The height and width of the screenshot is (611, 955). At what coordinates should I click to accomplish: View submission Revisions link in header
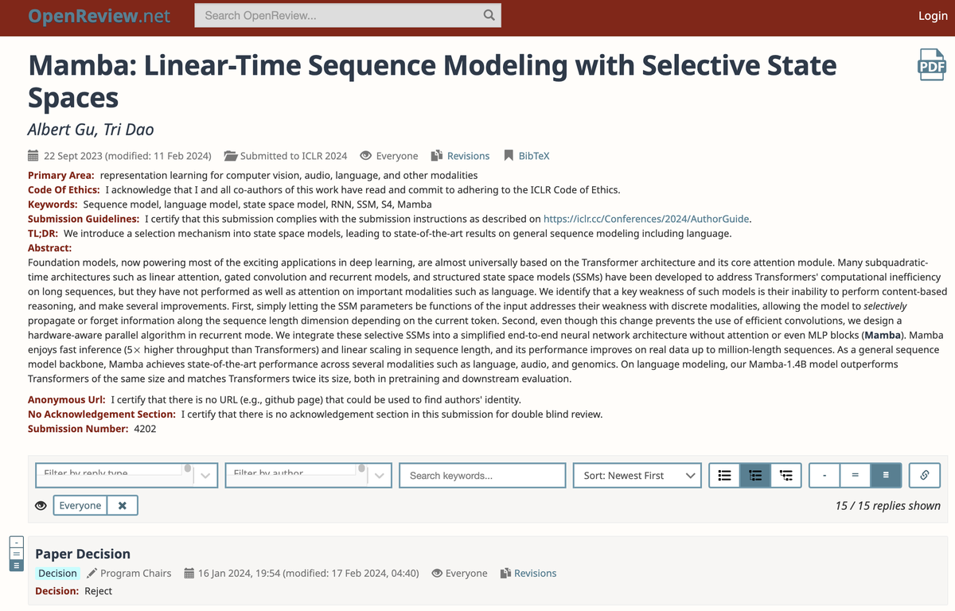point(468,156)
